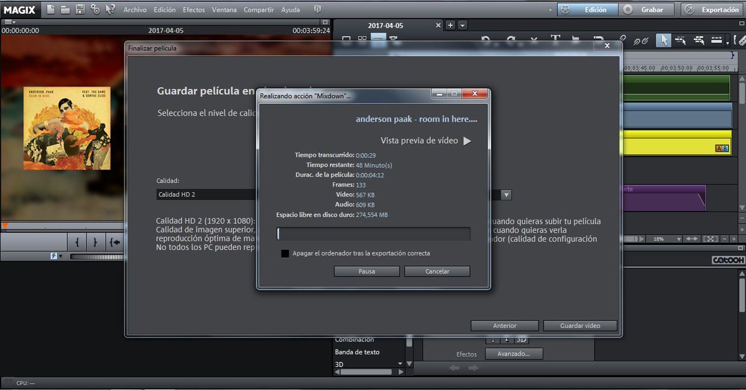
Task: Click the 3D button in the effects panel
Action: coord(522,340)
